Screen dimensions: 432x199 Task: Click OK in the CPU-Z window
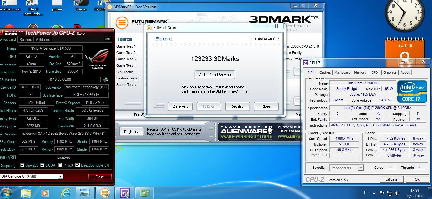(x=417, y=179)
